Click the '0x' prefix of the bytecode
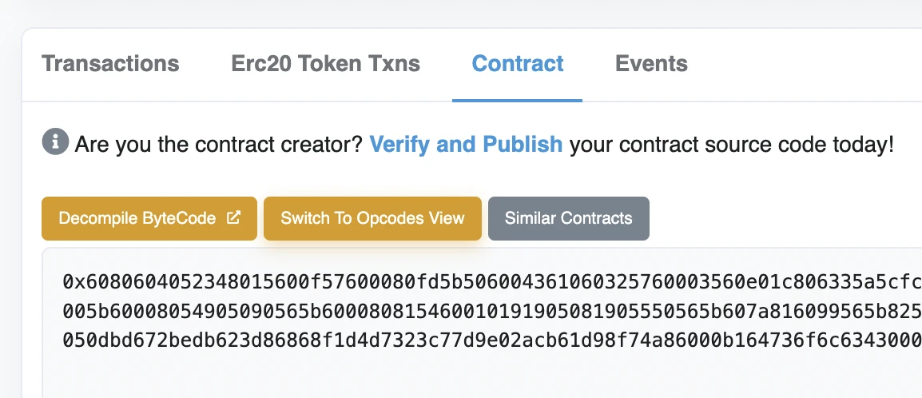The height and width of the screenshot is (398, 922). point(72,281)
